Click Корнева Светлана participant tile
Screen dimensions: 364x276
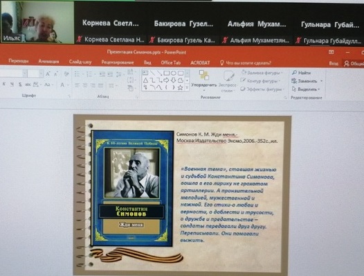[x=111, y=24]
